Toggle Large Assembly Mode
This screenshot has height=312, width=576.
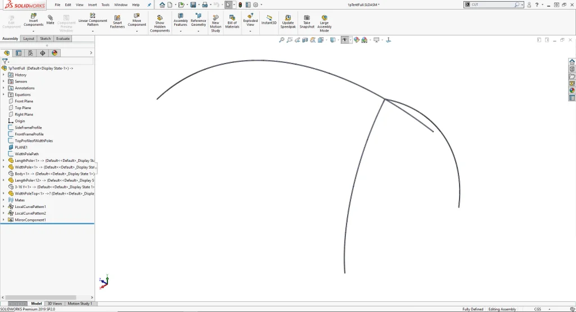coord(324,23)
